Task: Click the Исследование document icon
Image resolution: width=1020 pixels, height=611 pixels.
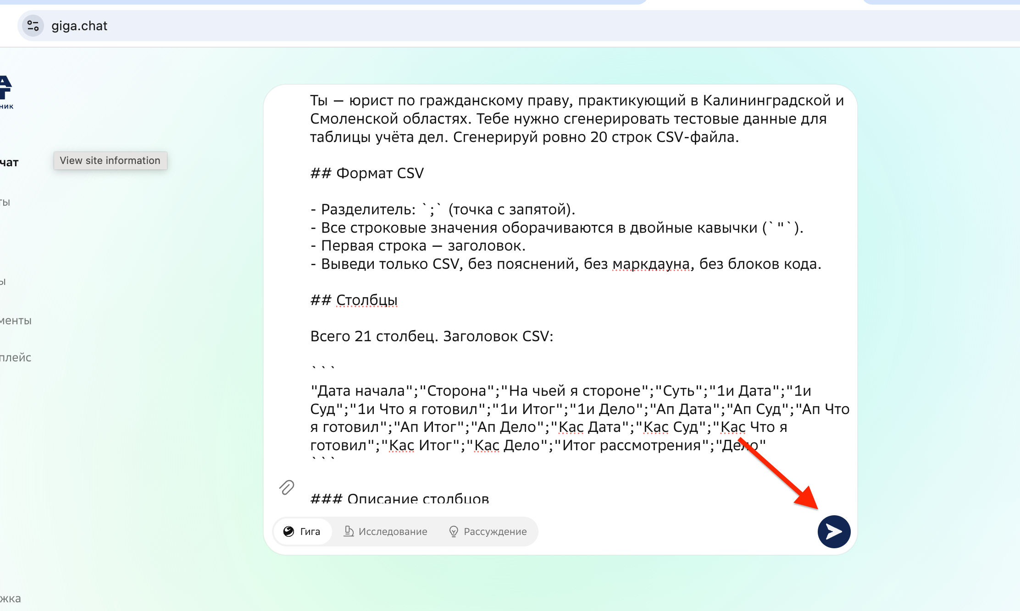Action: tap(349, 531)
